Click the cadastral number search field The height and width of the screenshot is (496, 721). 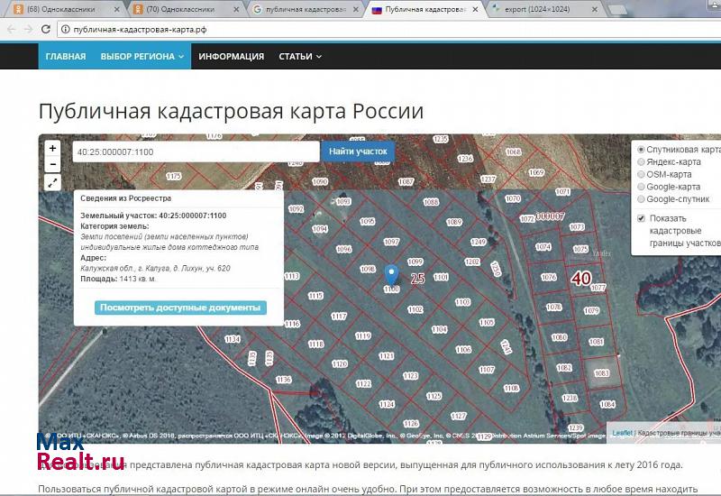coord(196,152)
